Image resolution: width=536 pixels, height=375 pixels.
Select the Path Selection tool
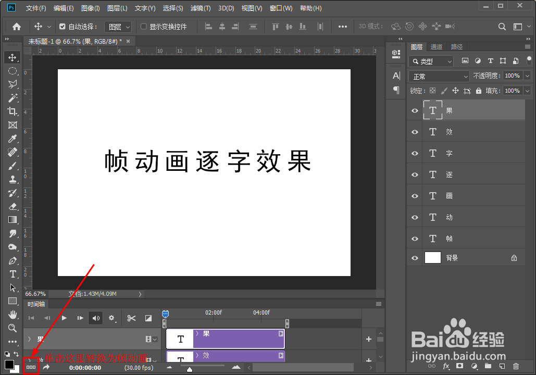(13, 287)
